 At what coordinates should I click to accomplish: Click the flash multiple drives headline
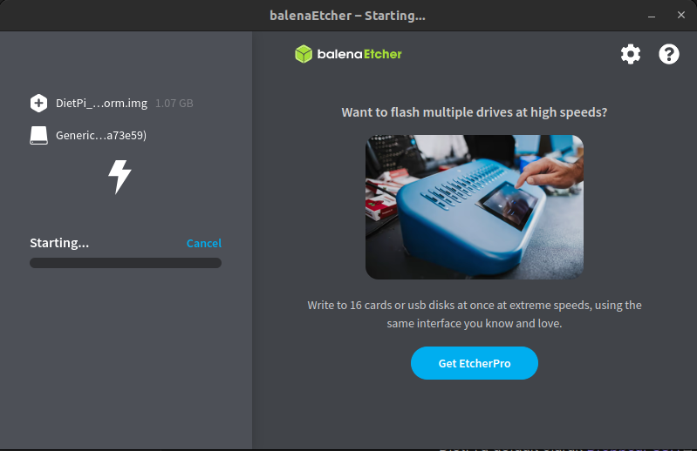coord(475,112)
